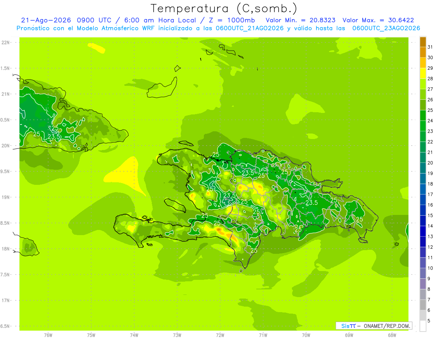440x340 pixels.
Task: Click the Valor Min. = 20.8323 text
Action: tap(300, 20)
